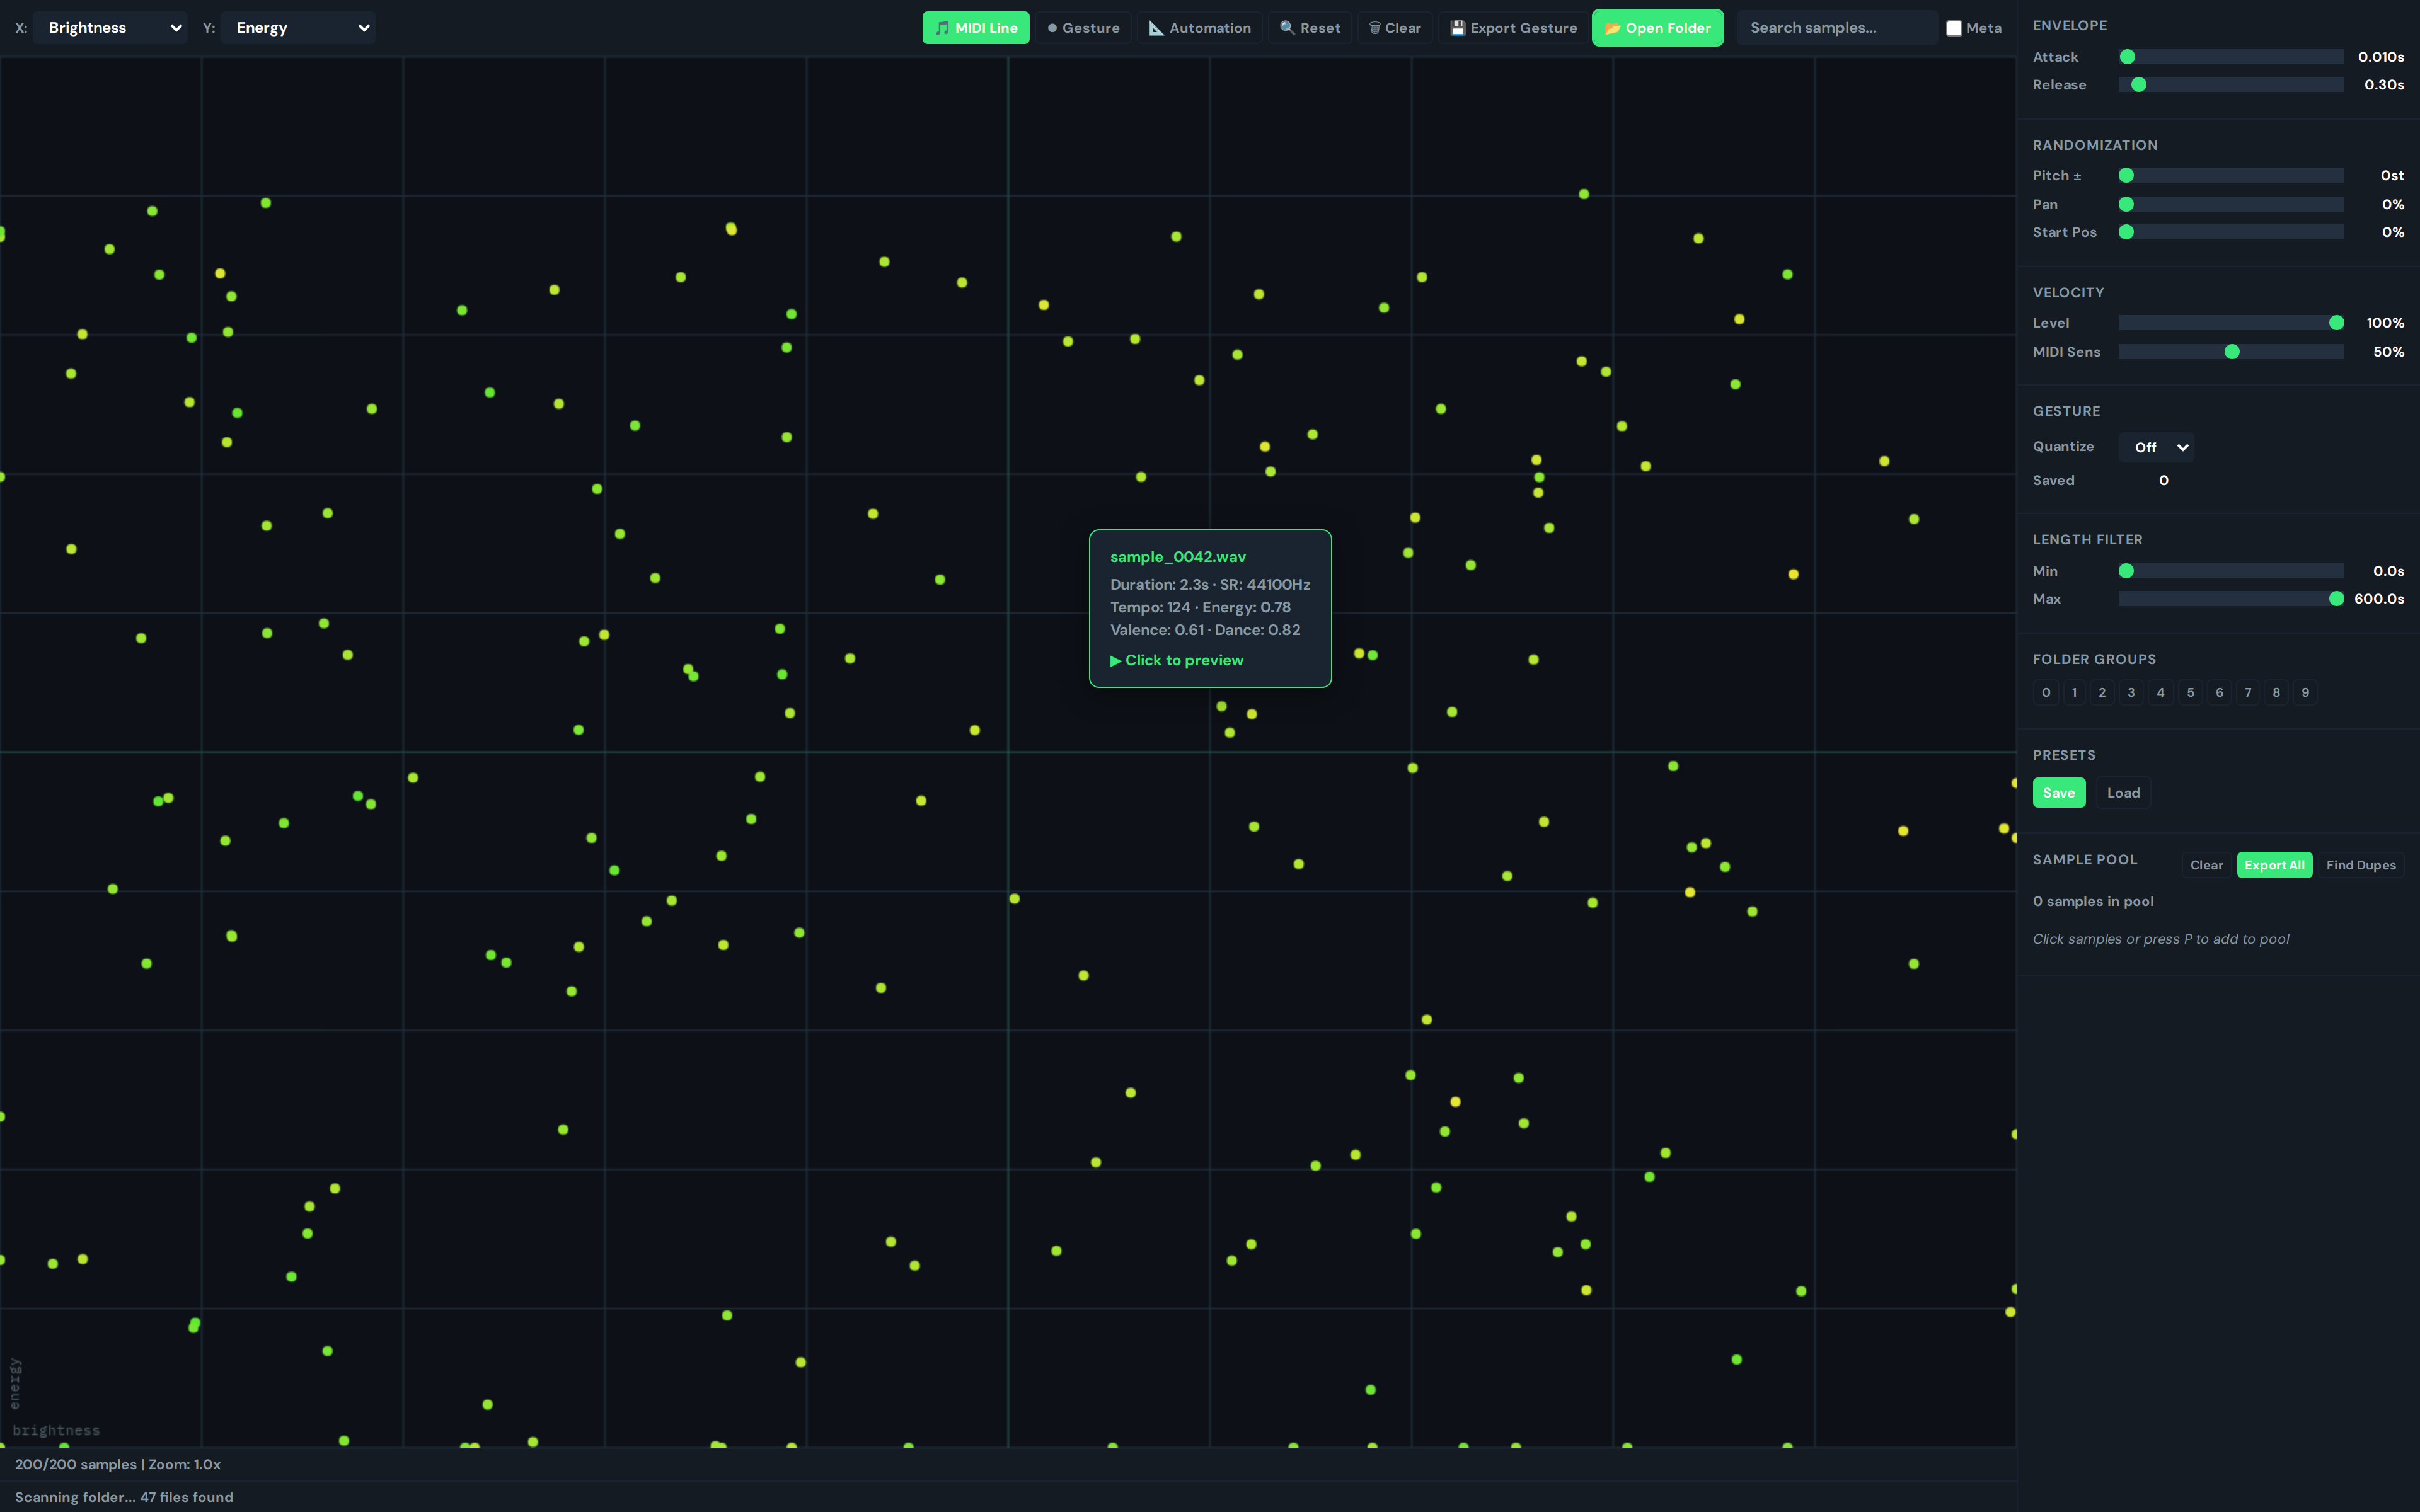2420x1512 pixels.
Task: Open the X axis Brightness dropdown
Action: (x=110, y=28)
